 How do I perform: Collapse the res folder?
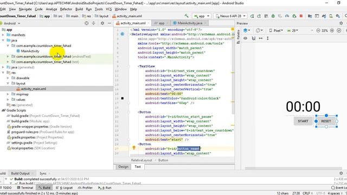point(3,73)
